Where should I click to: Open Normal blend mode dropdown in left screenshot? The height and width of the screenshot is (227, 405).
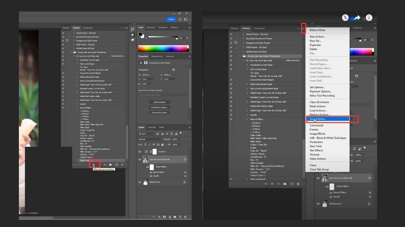coord(150,139)
